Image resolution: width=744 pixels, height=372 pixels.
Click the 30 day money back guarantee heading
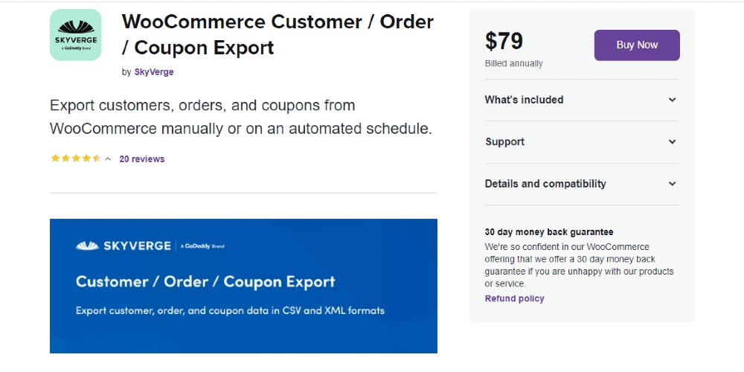click(x=549, y=232)
